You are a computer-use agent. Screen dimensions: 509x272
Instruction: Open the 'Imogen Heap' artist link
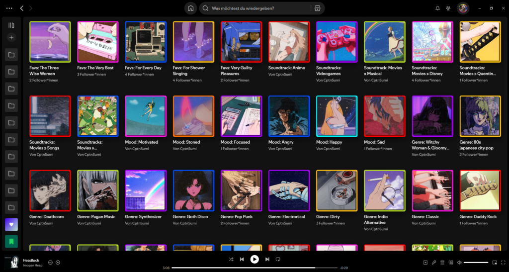33,266
